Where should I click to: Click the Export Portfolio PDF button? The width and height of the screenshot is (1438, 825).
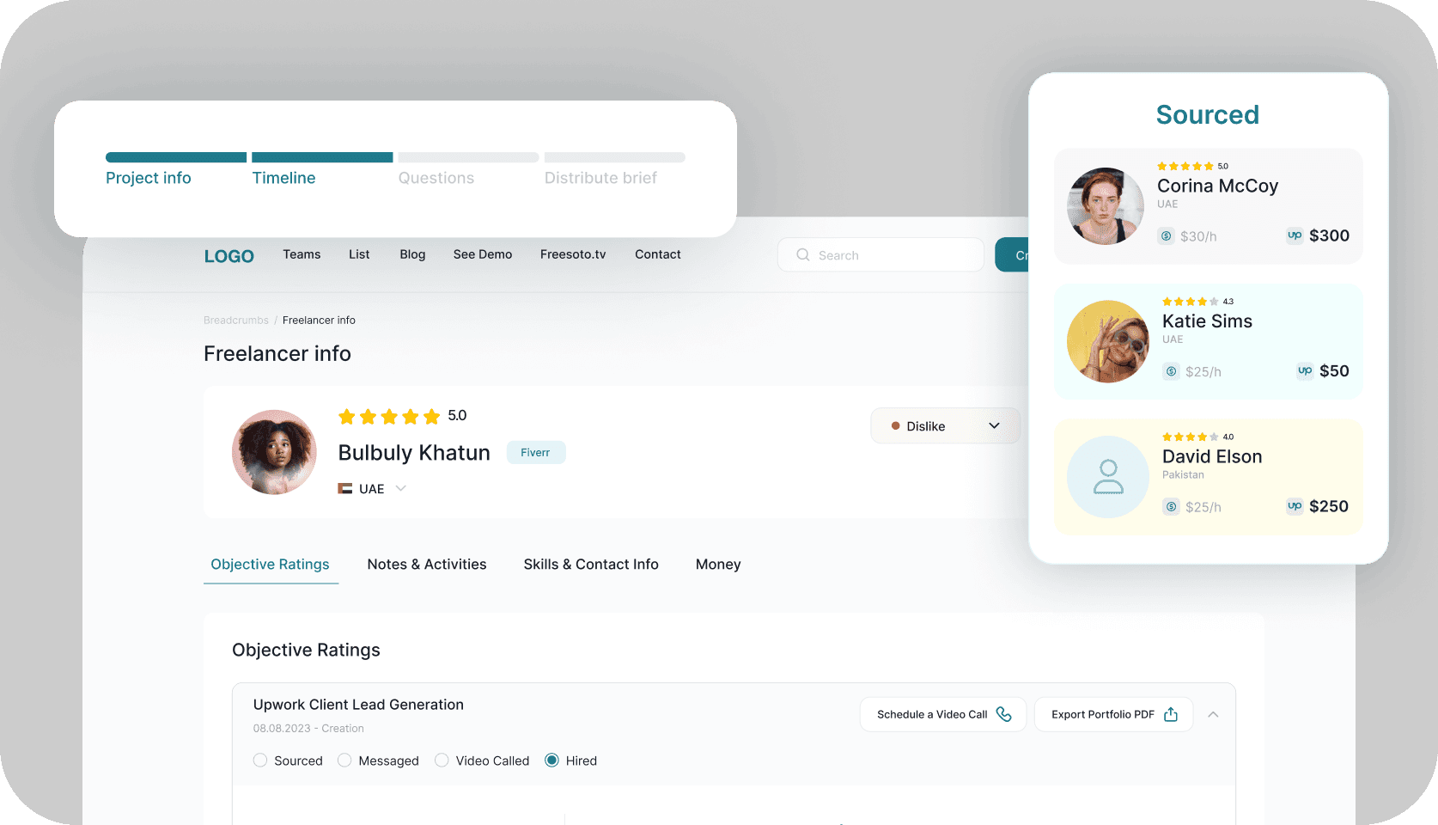pos(1113,714)
